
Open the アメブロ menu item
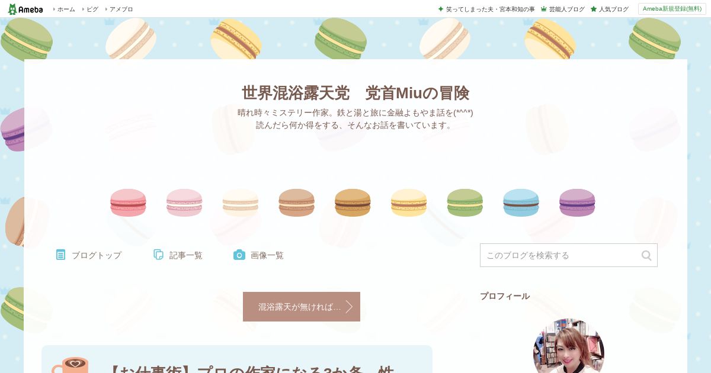121,9
